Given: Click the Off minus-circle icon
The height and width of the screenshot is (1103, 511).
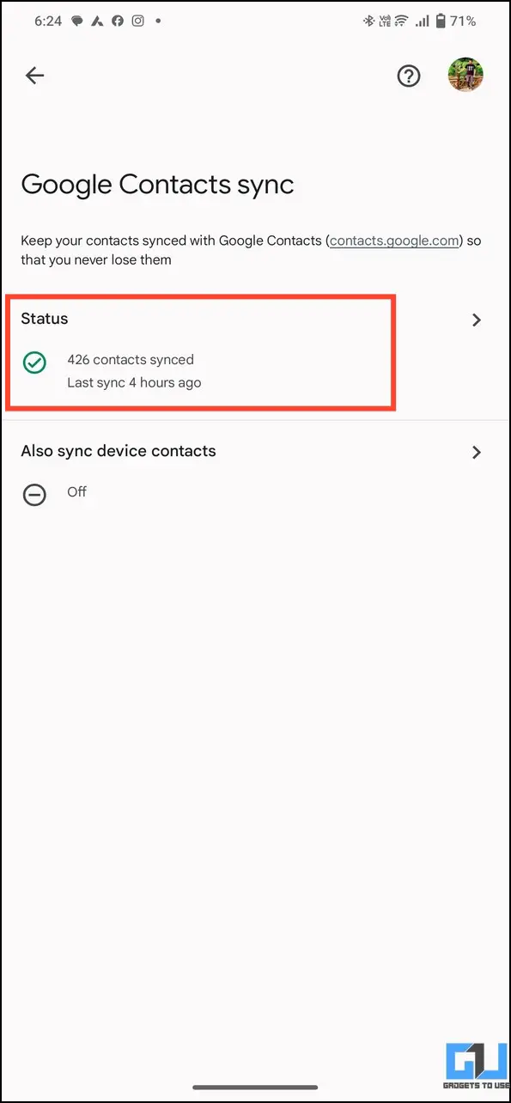Looking at the screenshot, I should pyautogui.click(x=34, y=496).
